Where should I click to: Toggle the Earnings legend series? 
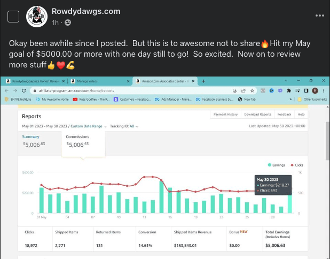(276, 165)
